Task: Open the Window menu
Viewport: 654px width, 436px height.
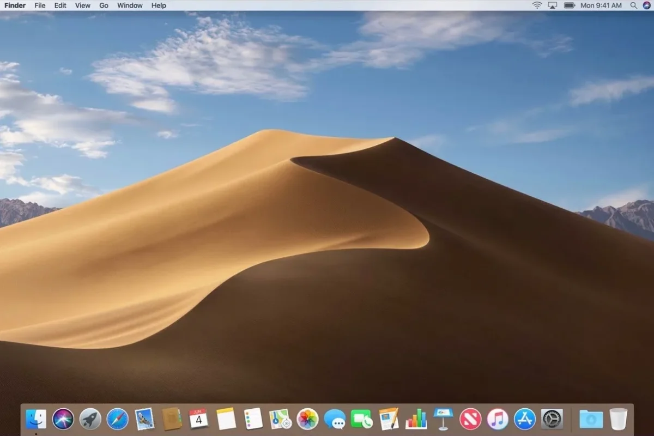Action: (x=130, y=5)
